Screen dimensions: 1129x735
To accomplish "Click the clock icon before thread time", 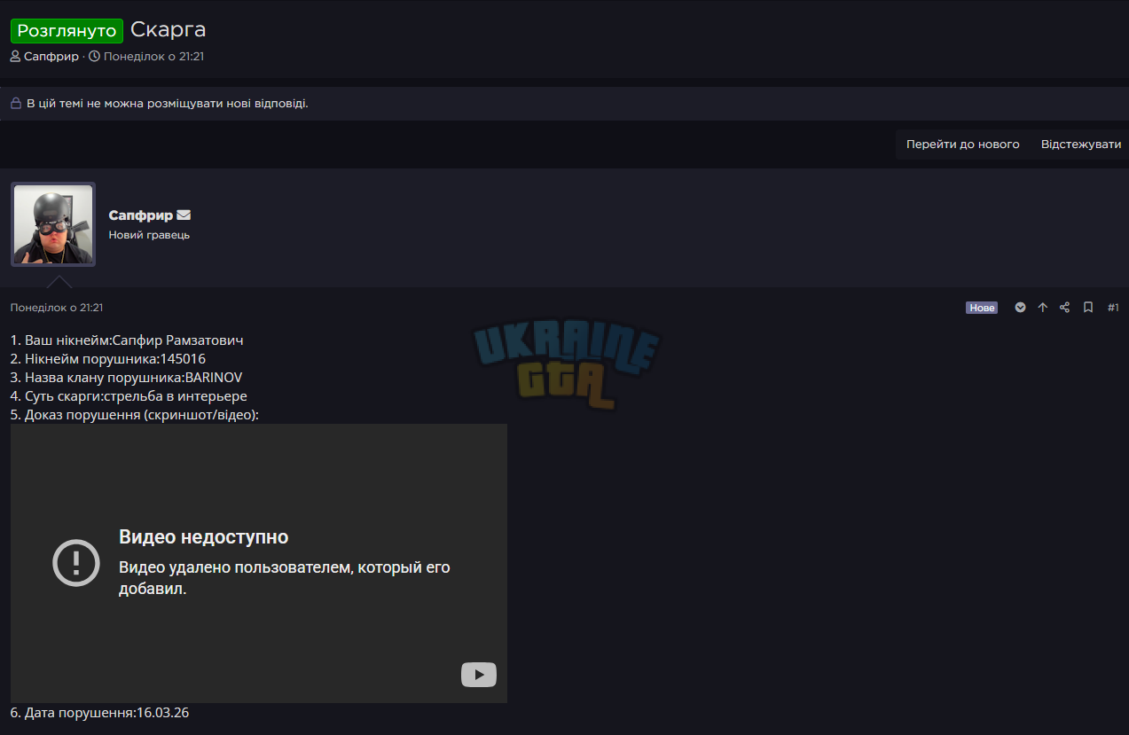I will (94, 57).
